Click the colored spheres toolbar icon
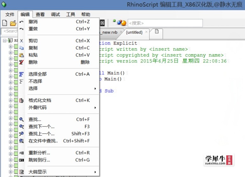The height and width of the screenshot is (177, 245). pos(122,23)
